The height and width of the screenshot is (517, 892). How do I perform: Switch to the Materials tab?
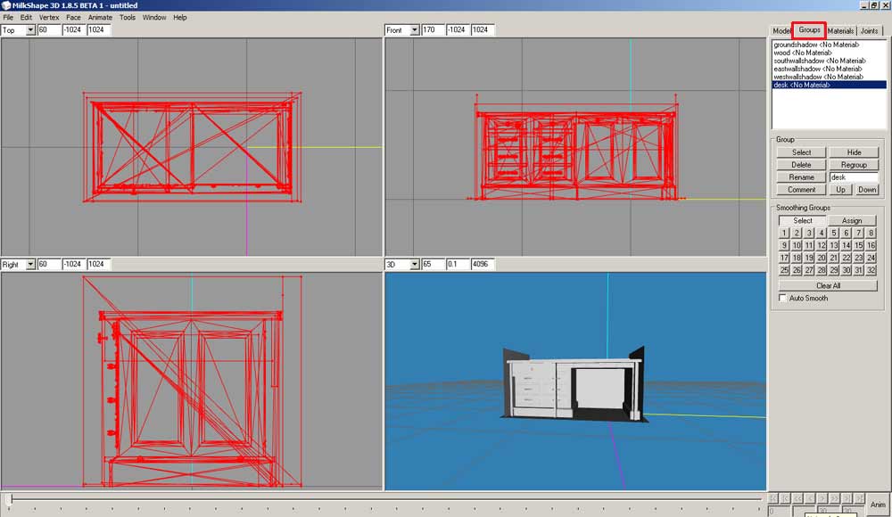840,31
